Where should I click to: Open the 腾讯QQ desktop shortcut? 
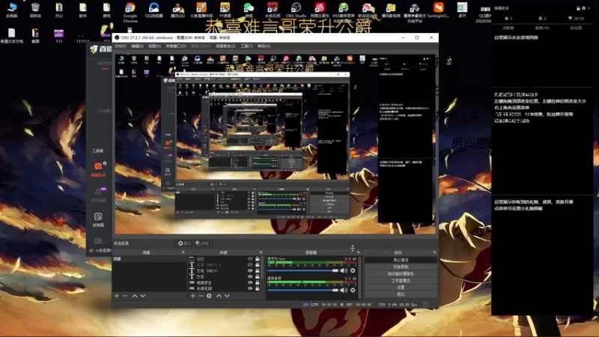(x=177, y=10)
